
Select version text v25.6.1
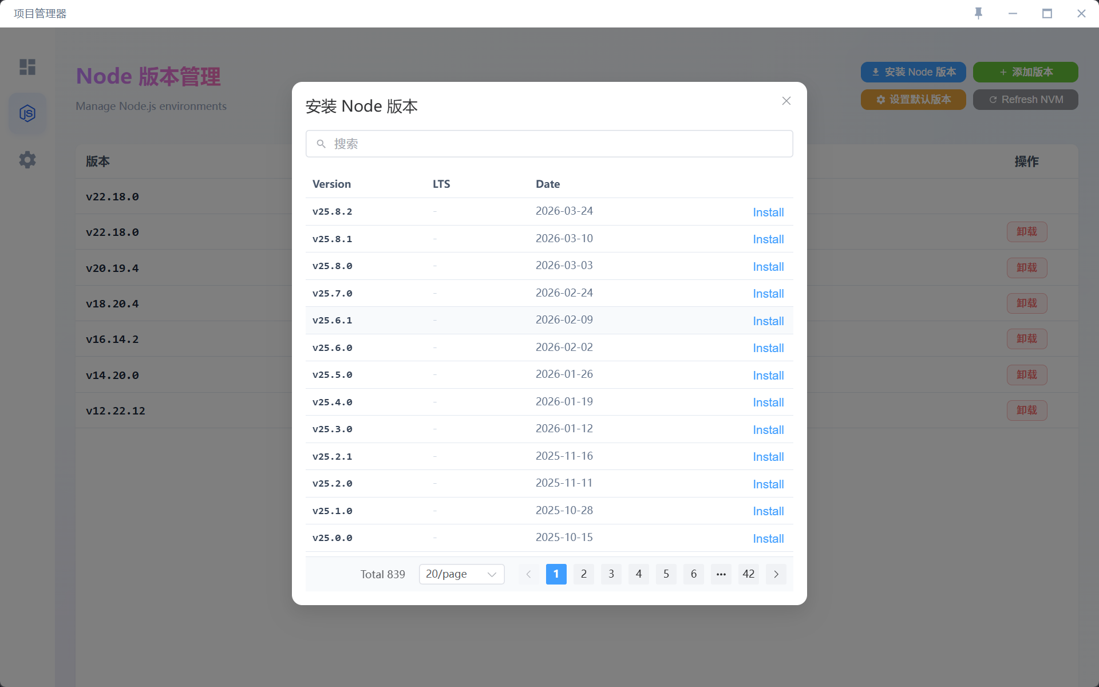[x=333, y=321]
